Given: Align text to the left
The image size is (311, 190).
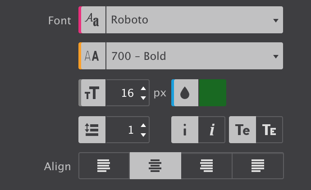Looking at the screenshot, I should coord(104,166).
